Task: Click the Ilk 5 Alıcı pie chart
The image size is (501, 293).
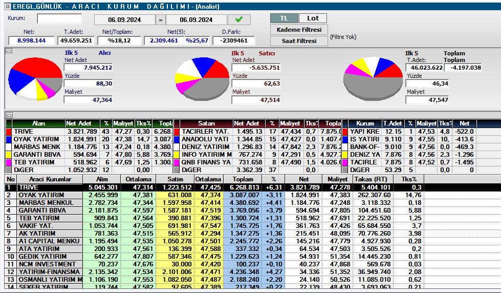Action: (x=35, y=79)
